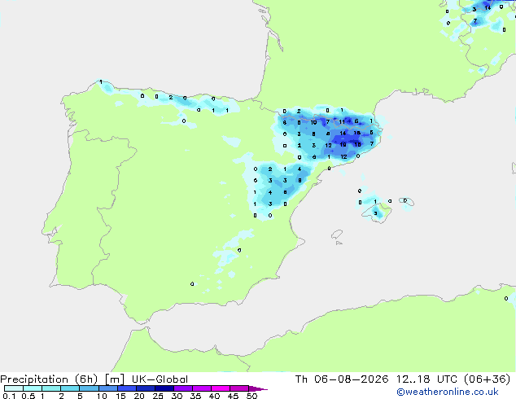Screen dimensions: 516x399
Task: Click the date 'Th 06-08-2026'
Action: [342, 379]
